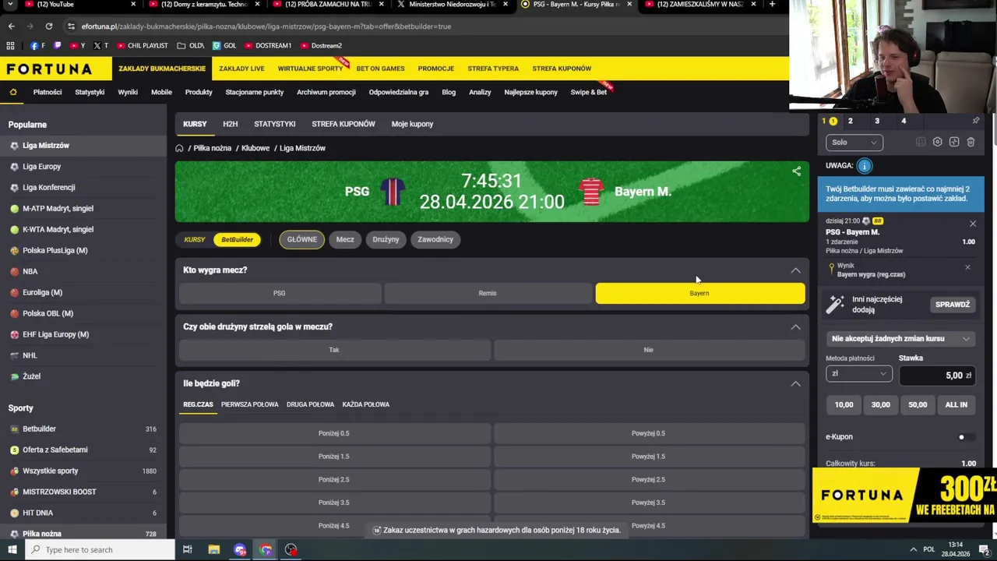997x561 pixels.
Task: Reload the browser page
Action: (48, 26)
